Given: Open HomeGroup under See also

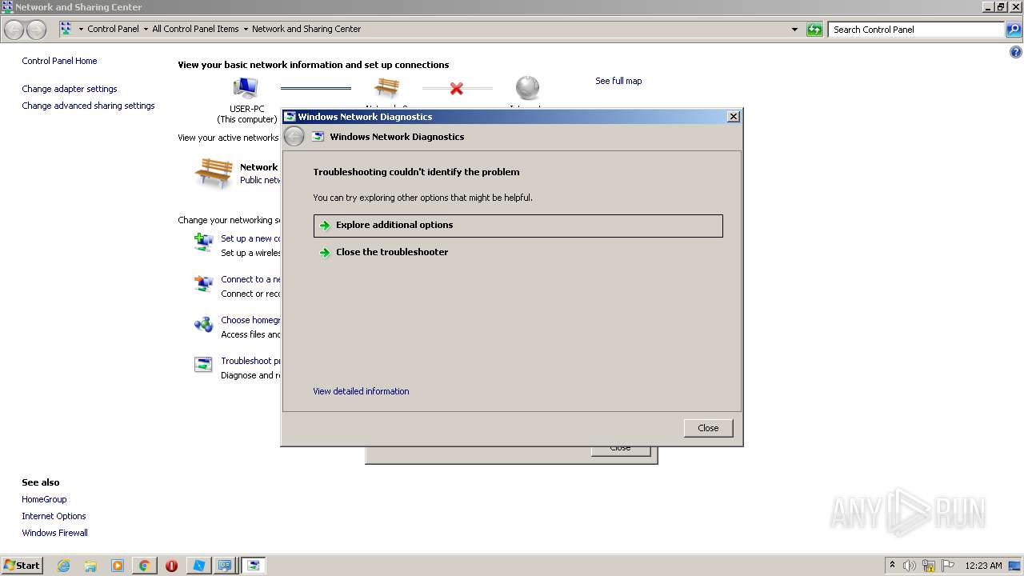Looking at the screenshot, I should [x=44, y=499].
